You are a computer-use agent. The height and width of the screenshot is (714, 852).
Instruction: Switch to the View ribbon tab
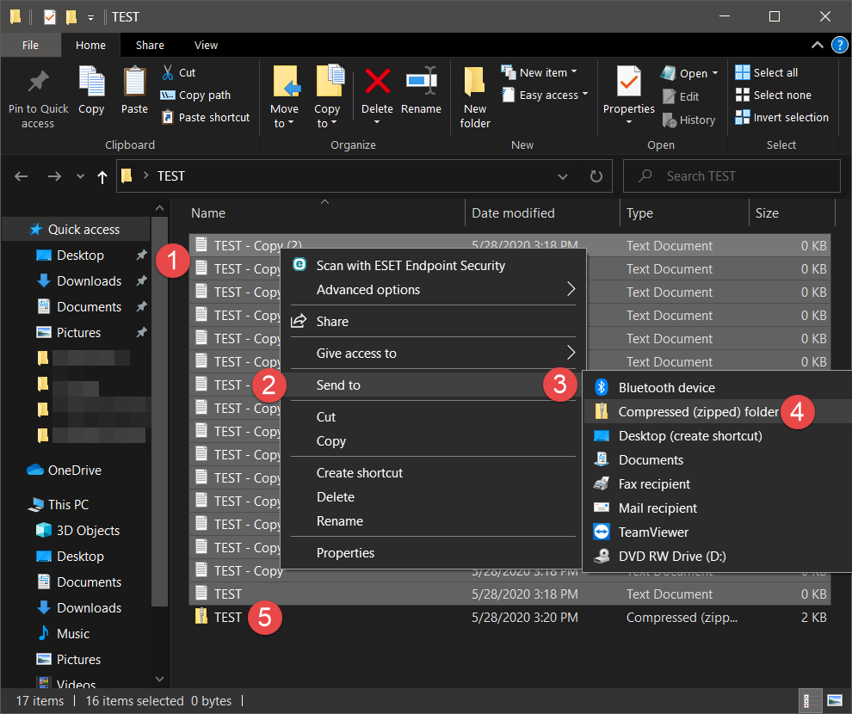(x=206, y=45)
